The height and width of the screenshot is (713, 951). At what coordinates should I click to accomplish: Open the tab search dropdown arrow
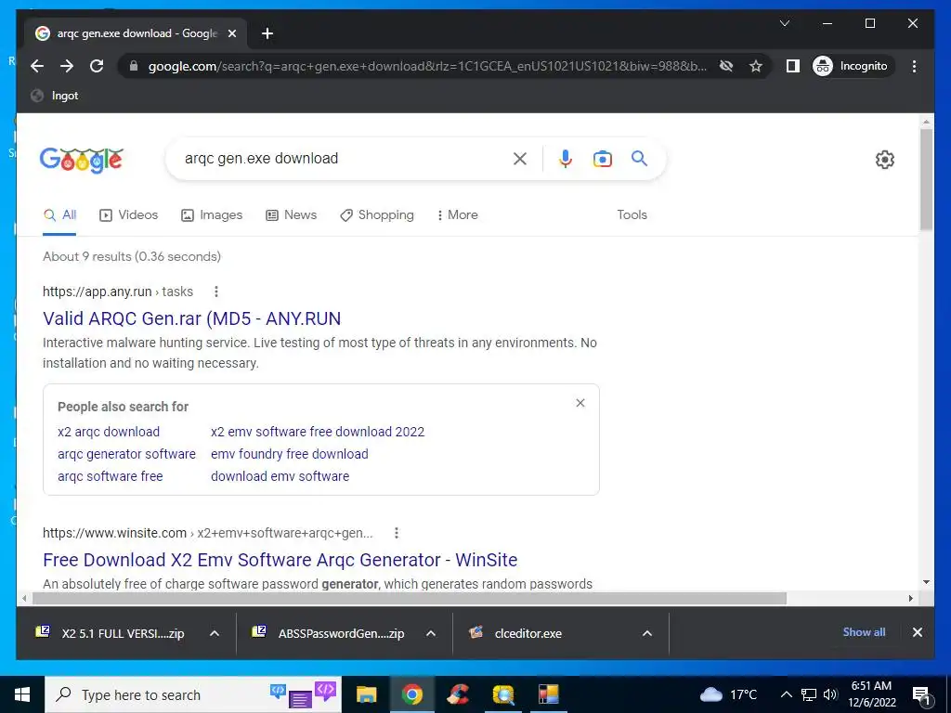[x=784, y=23]
